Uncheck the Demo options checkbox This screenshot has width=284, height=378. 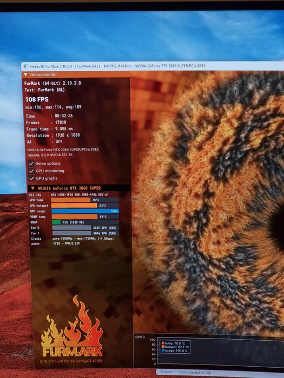click(x=31, y=164)
